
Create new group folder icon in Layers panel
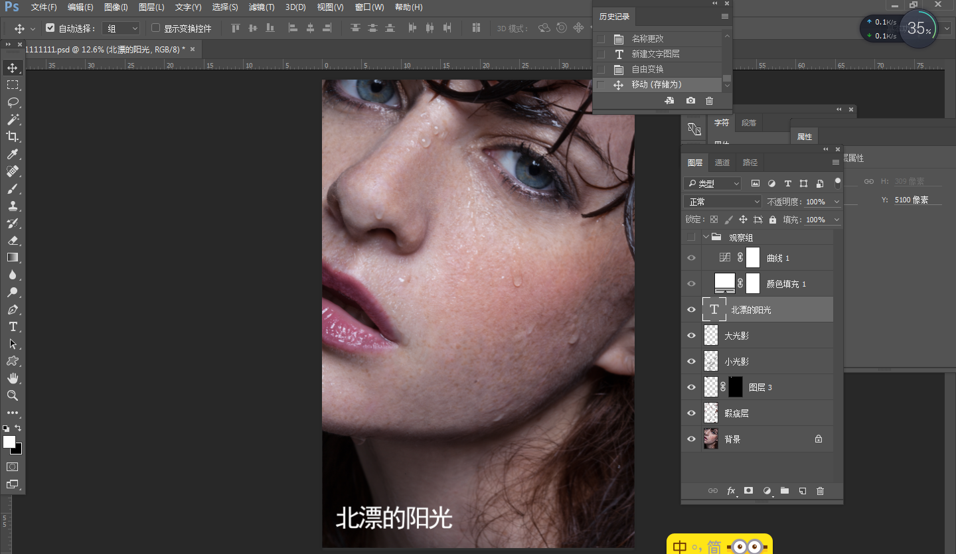click(784, 491)
